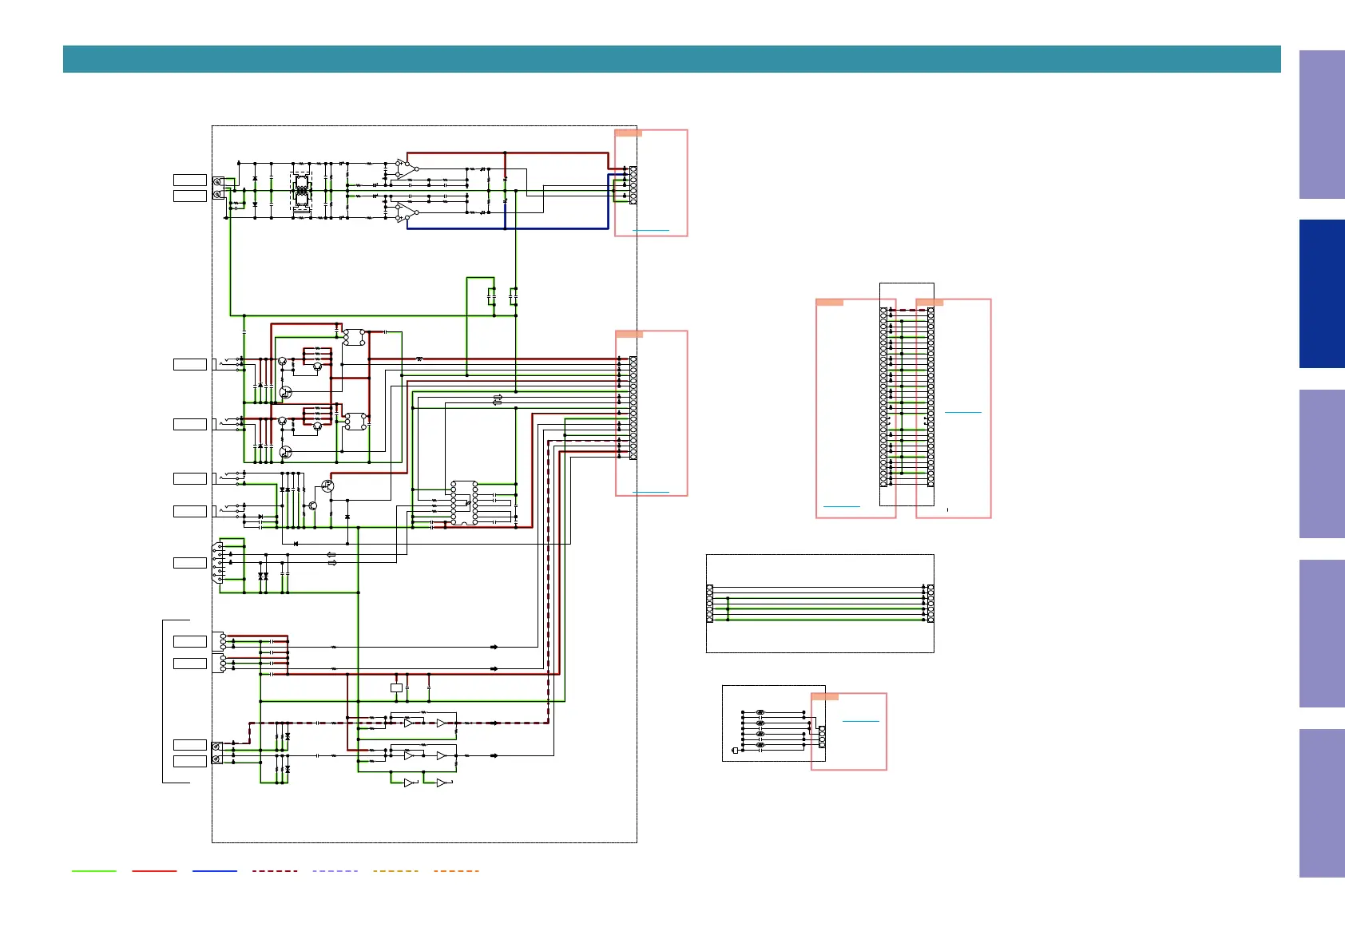Click the 14-pin IC package symbol

click(x=464, y=503)
